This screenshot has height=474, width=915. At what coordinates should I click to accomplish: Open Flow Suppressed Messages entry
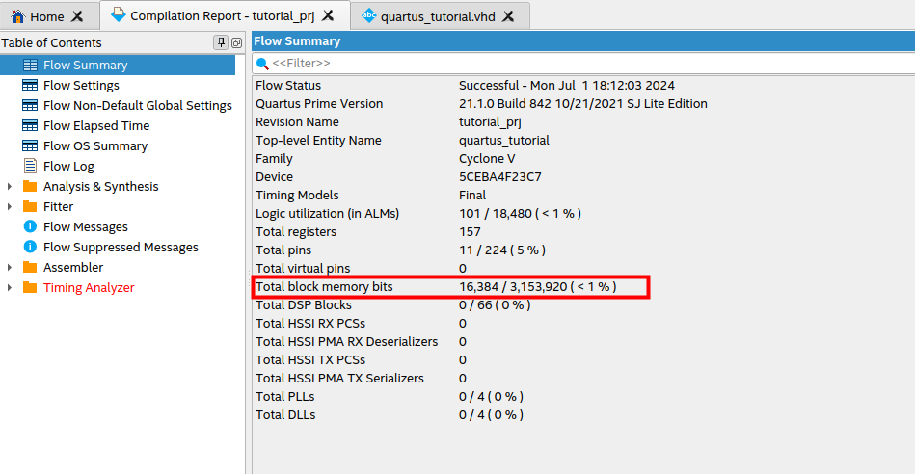[121, 248]
